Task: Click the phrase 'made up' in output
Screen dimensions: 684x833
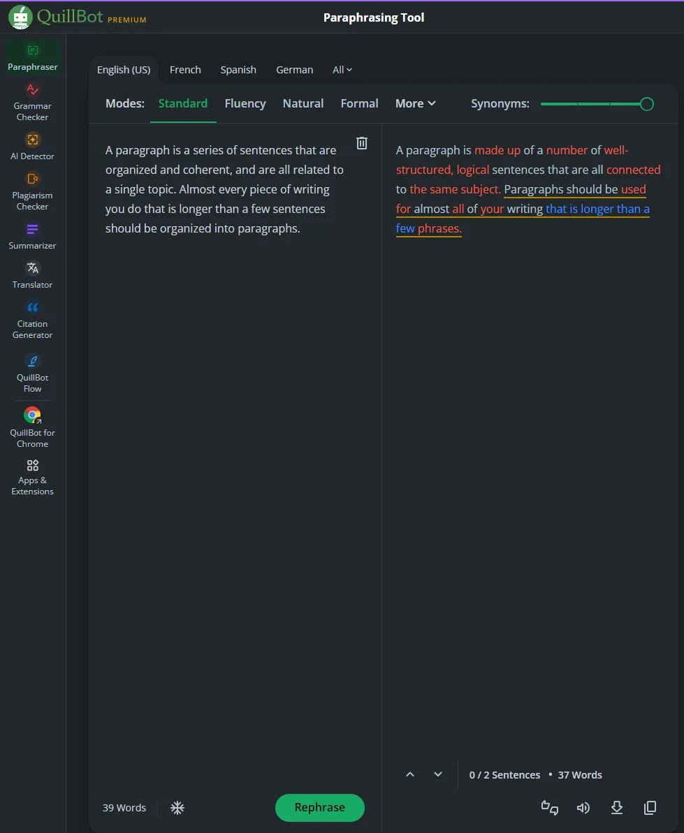Action: tap(497, 150)
